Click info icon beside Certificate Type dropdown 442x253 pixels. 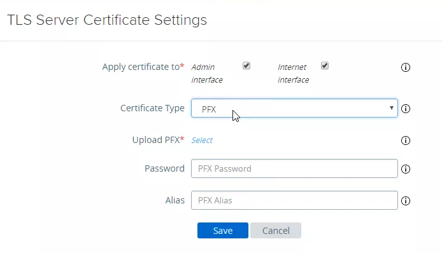point(405,109)
